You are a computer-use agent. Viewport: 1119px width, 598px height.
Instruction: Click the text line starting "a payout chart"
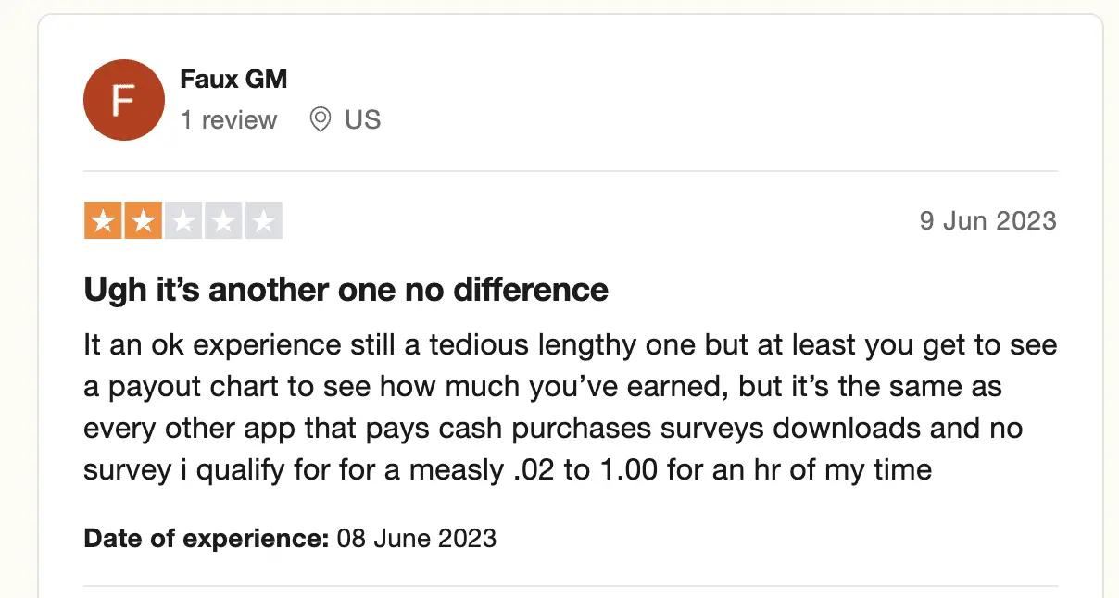tap(543, 387)
